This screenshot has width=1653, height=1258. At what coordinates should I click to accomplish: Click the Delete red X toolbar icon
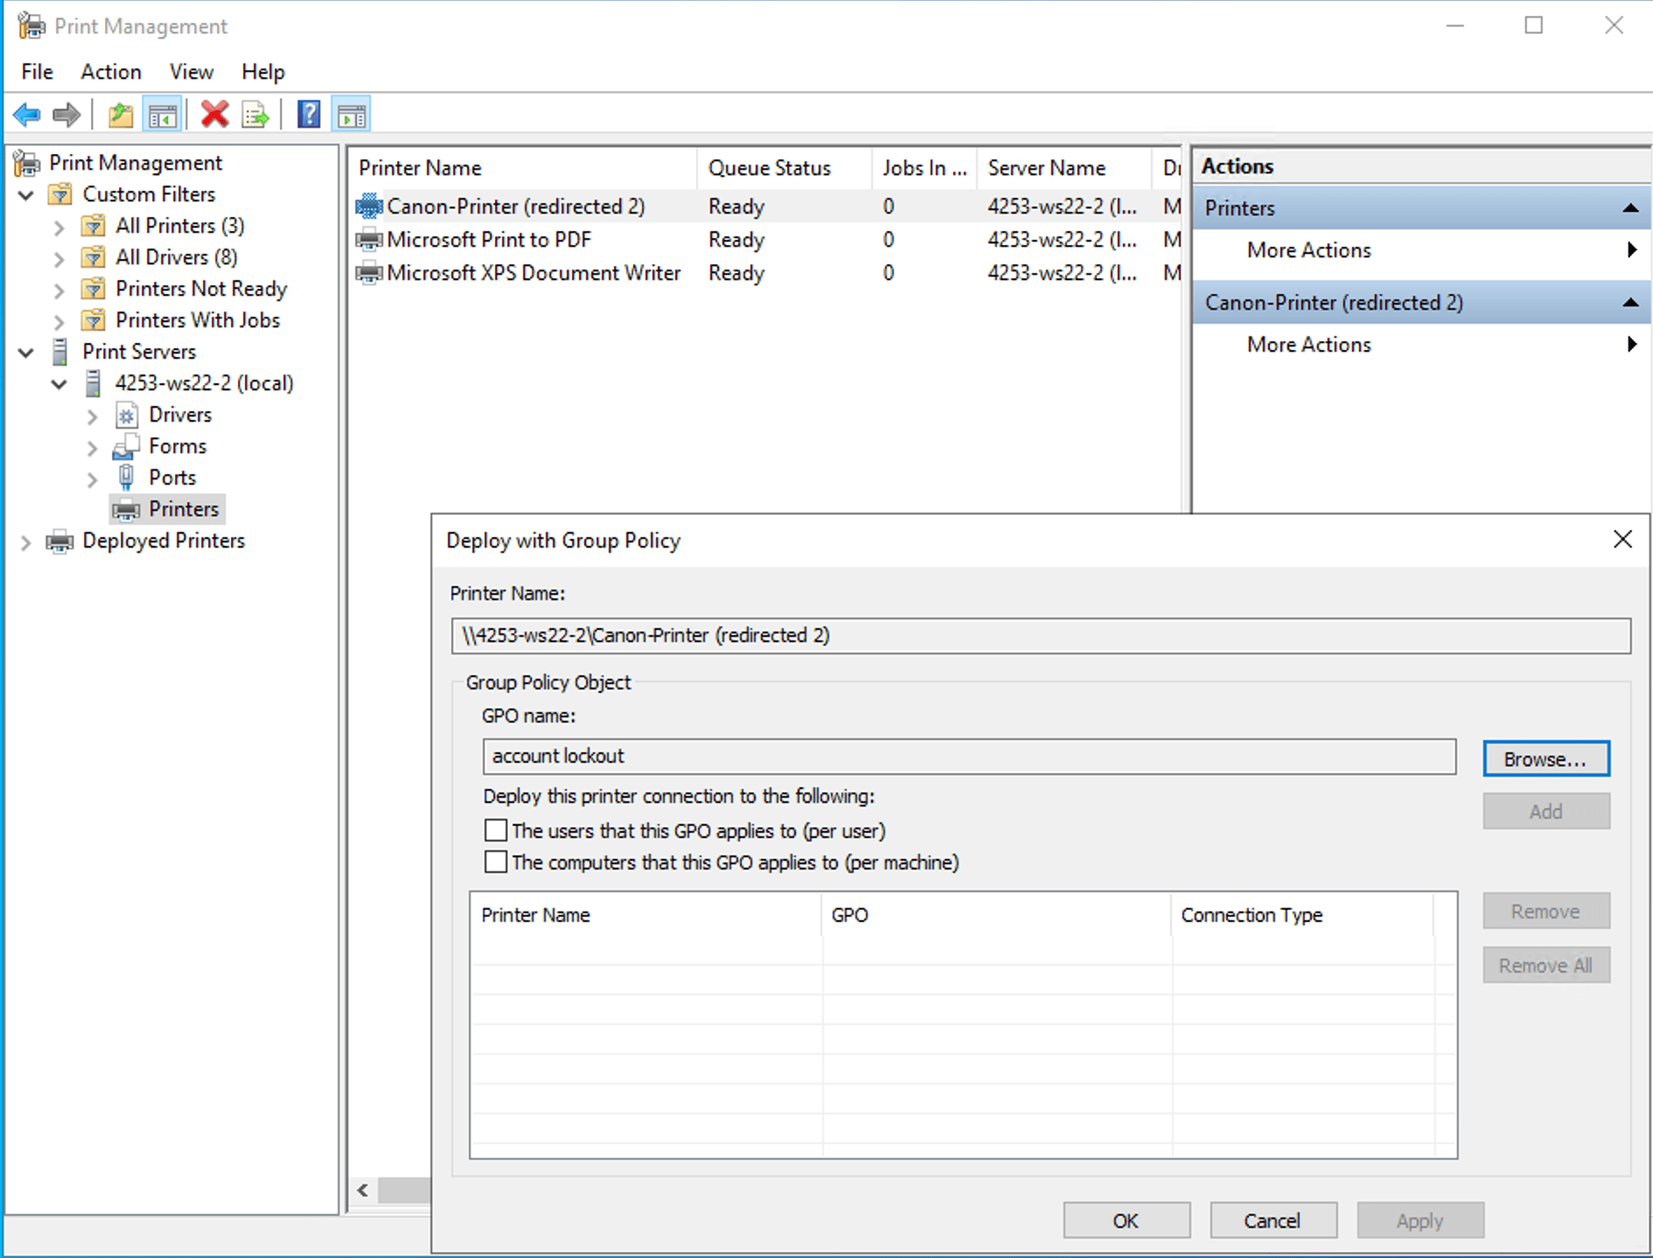pos(214,115)
